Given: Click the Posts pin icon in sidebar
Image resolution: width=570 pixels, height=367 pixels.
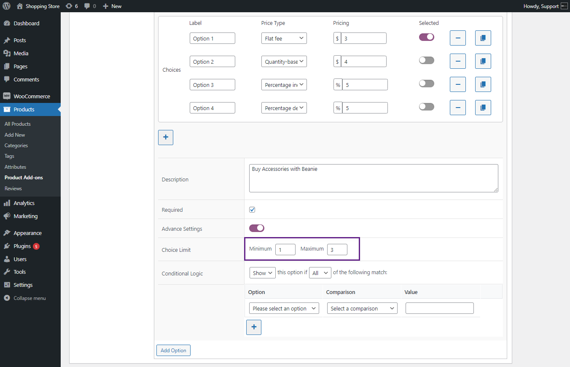Looking at the screenshot, I should [7, 40].
